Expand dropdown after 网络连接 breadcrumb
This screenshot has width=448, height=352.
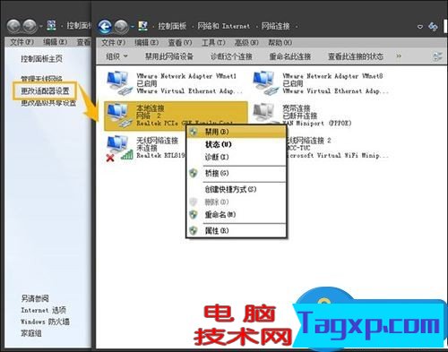coord(297,27)
